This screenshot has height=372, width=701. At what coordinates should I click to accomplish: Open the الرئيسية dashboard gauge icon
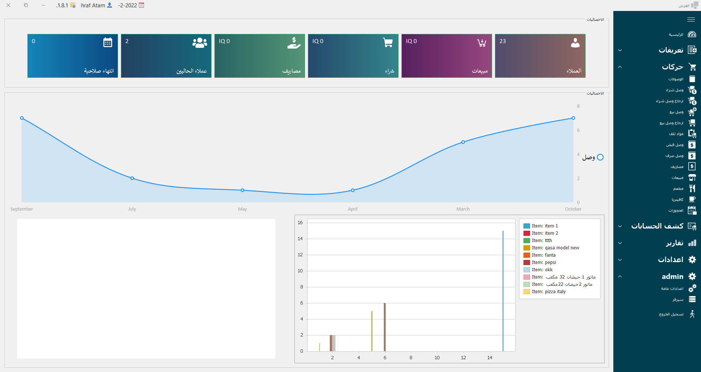[x=692, y=34]
